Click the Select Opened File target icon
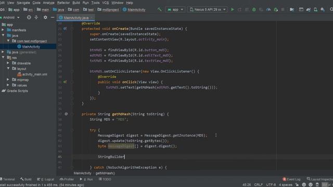Image resolution: width=333 pixels, height=187 pixels. pos(29,17)
